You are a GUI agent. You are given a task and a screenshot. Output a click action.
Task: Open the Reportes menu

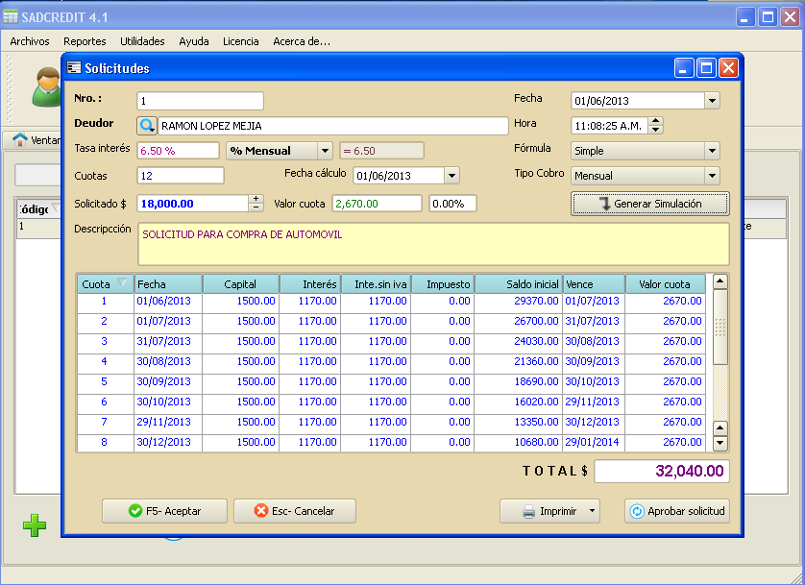click(85, 41)
